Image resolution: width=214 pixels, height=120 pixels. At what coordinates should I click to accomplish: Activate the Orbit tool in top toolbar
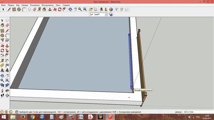pyautogui.click(x=70, y=9)
